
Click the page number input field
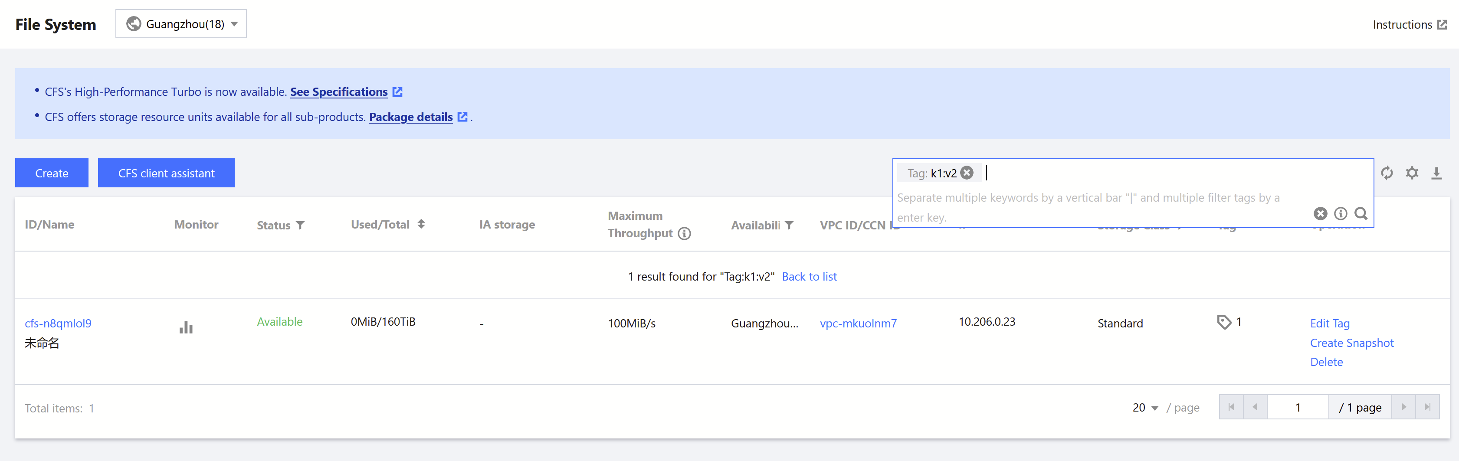coord(1298,407)
